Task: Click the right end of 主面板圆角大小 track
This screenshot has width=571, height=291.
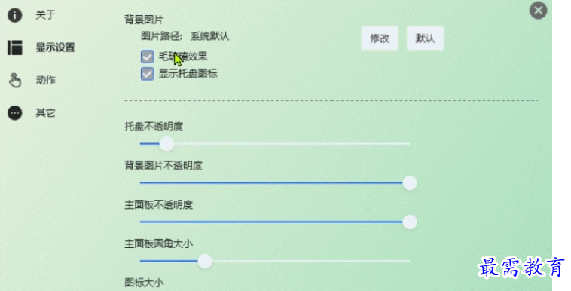Action: [408, 261]
